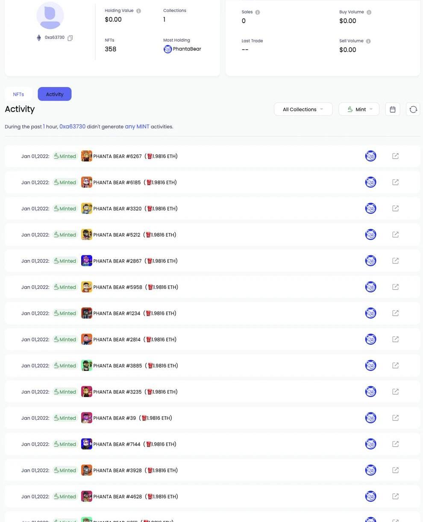The height and width of the screenshot is (522, 423).
Task: Open external link for PHANTA BEAR #4628
Action: tap(395, 496)
